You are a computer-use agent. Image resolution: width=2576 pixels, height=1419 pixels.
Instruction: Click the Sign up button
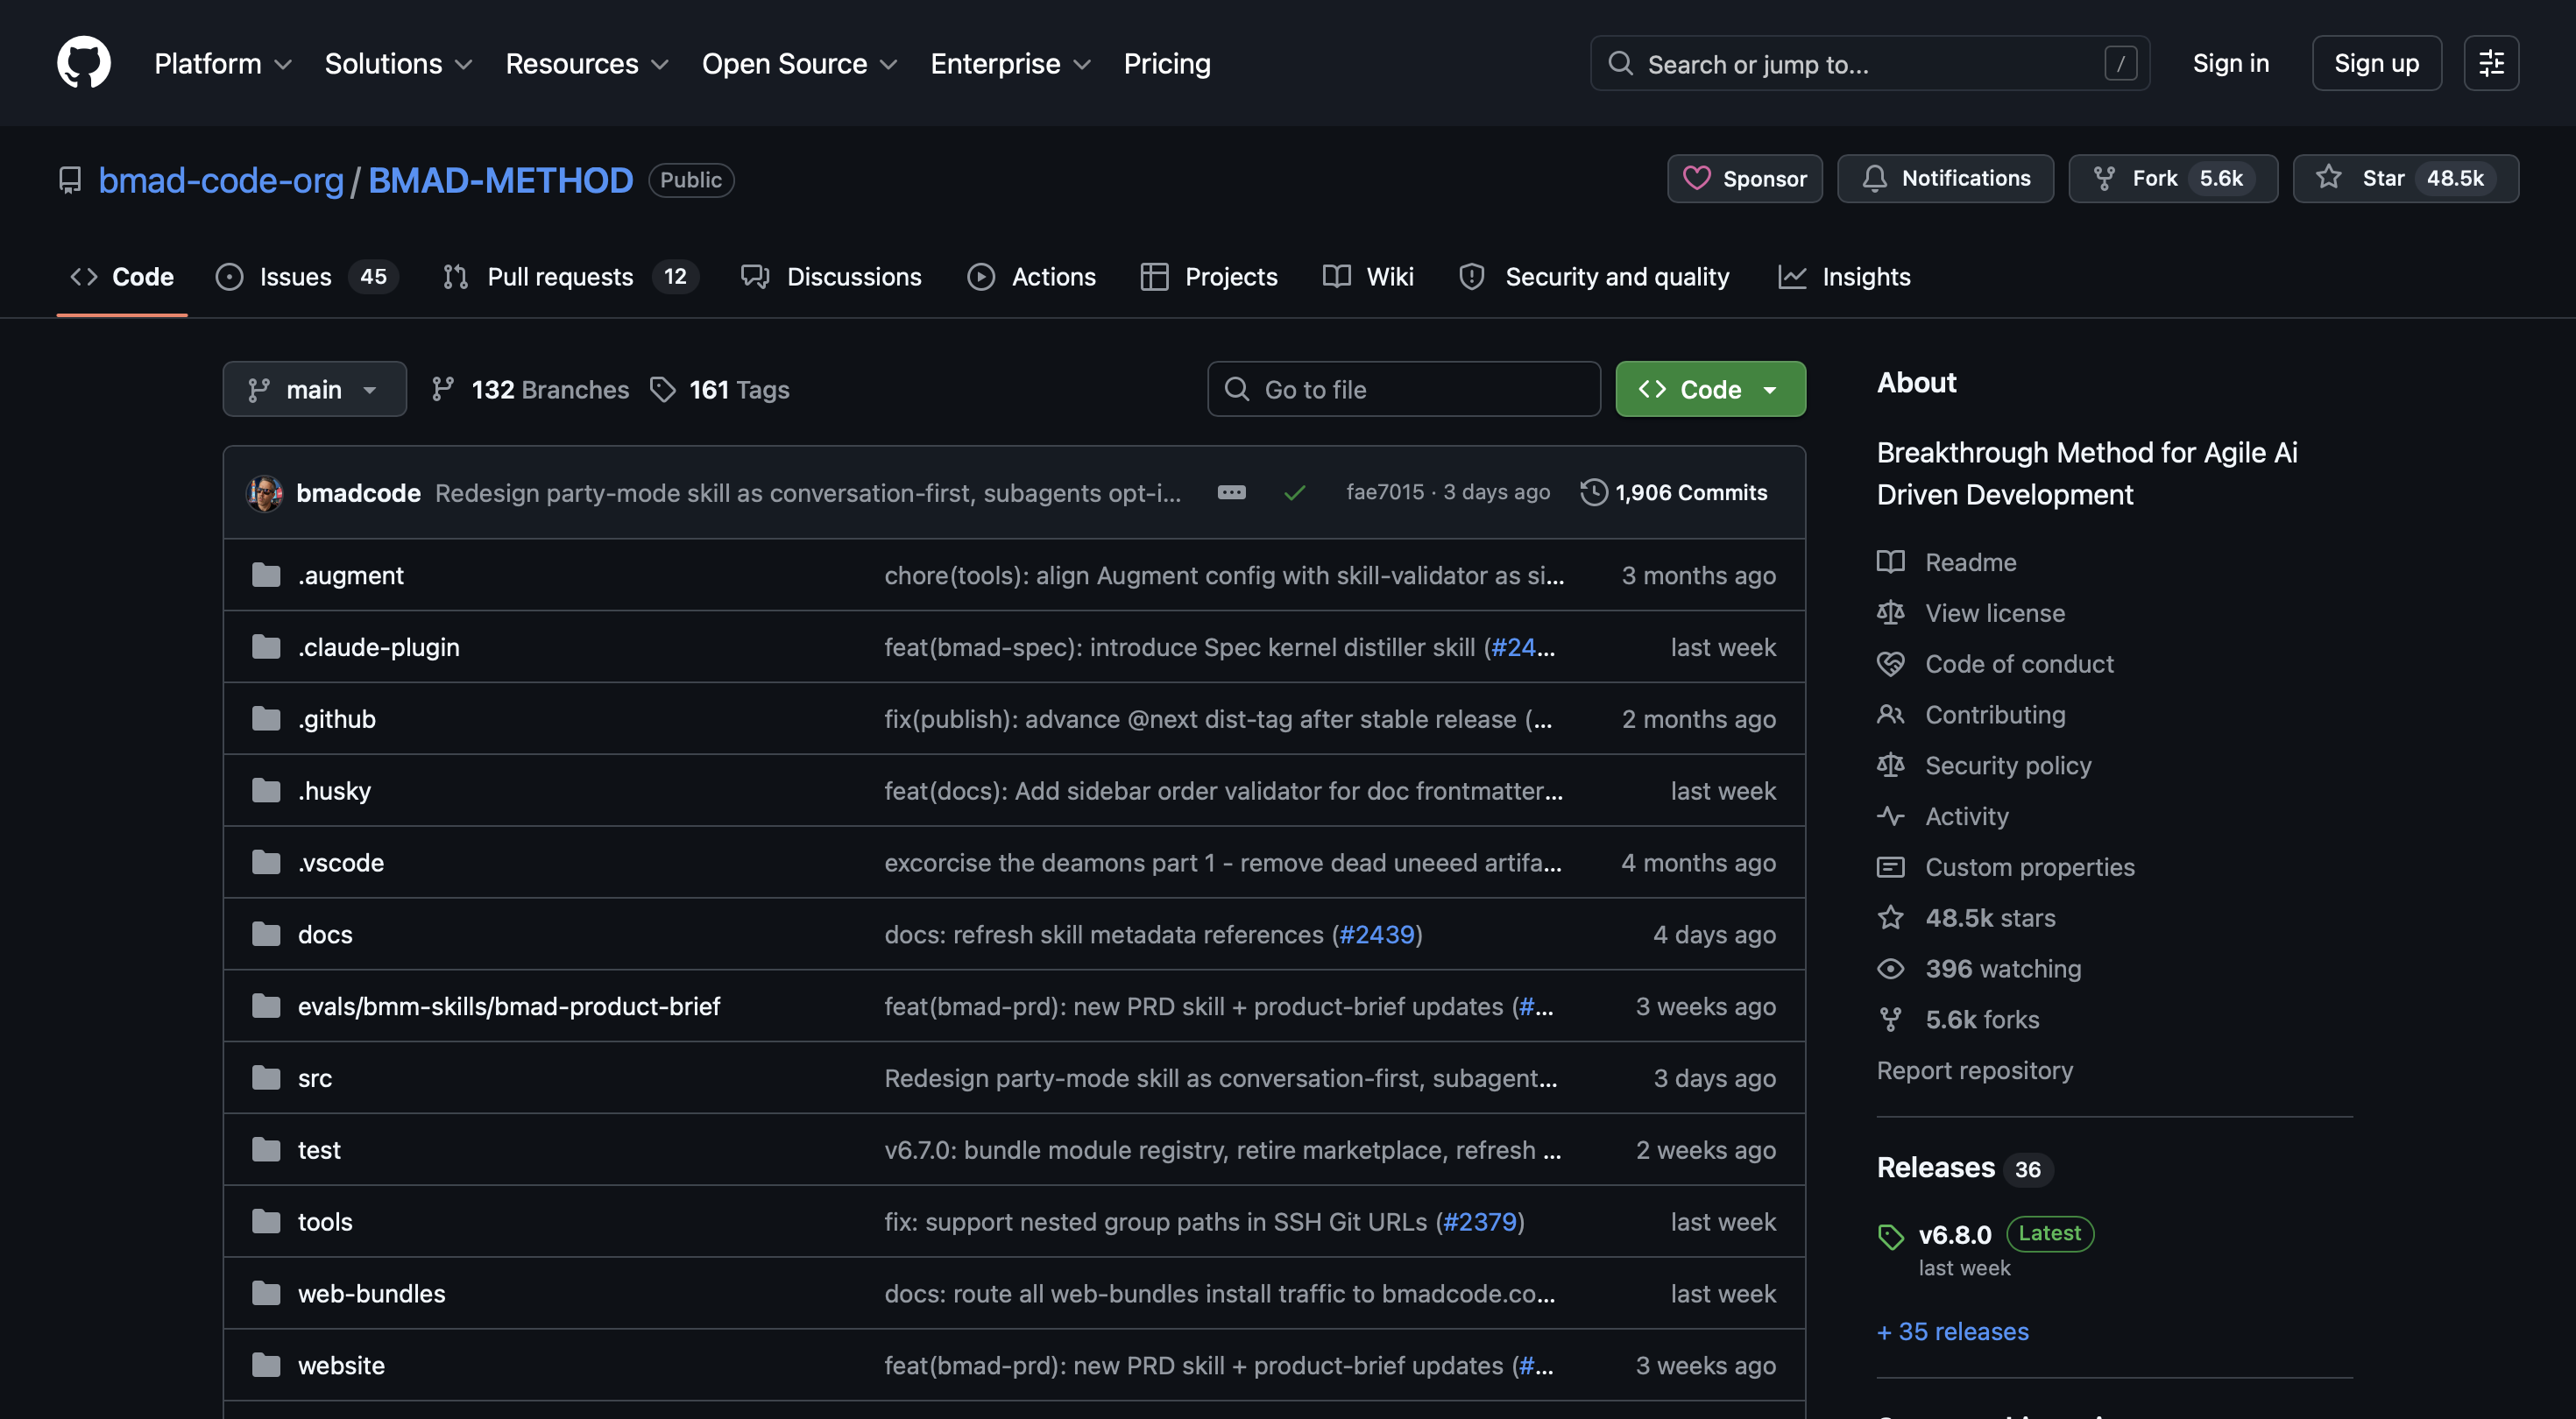click(x=2377, y=64)
